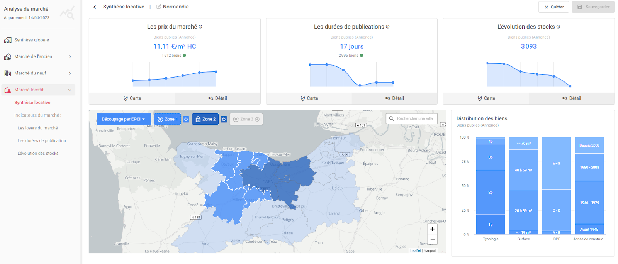This screenshot has height=264, width=618.
Task: Click the Marché locatif key icon
Action: point(8,90)
